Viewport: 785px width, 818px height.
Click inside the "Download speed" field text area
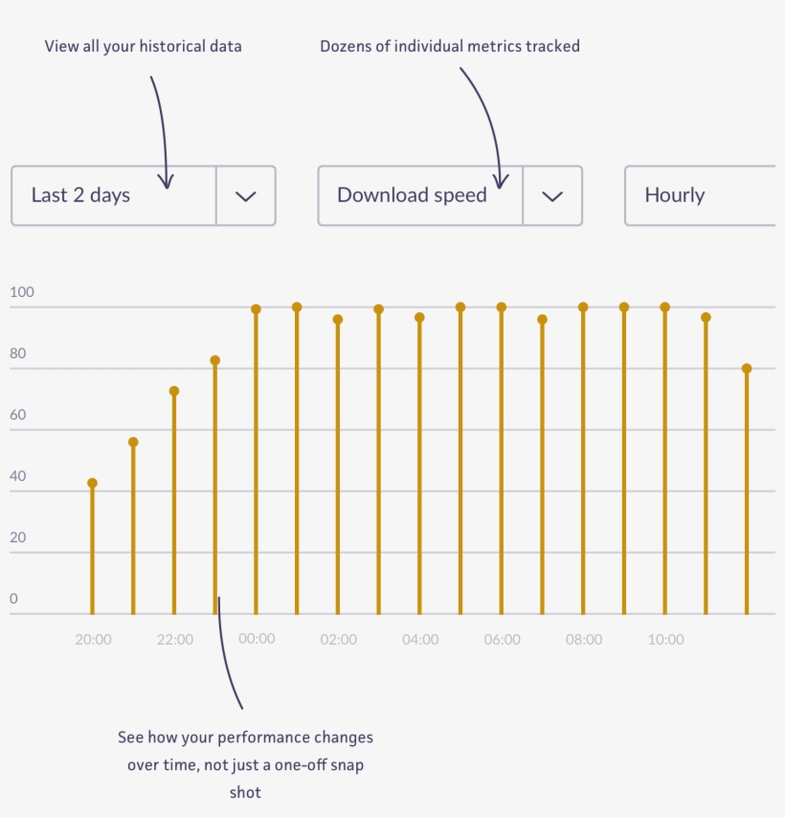pos(412,195)
